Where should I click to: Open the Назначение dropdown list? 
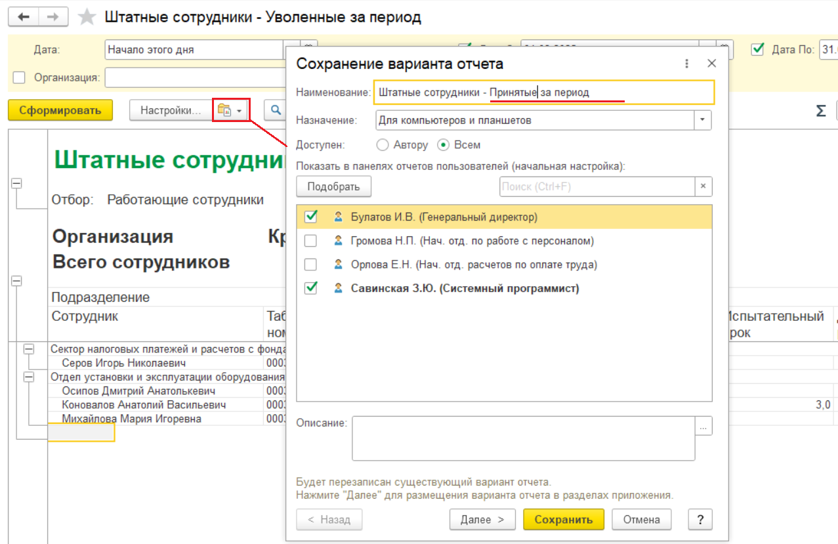point(703,120)
